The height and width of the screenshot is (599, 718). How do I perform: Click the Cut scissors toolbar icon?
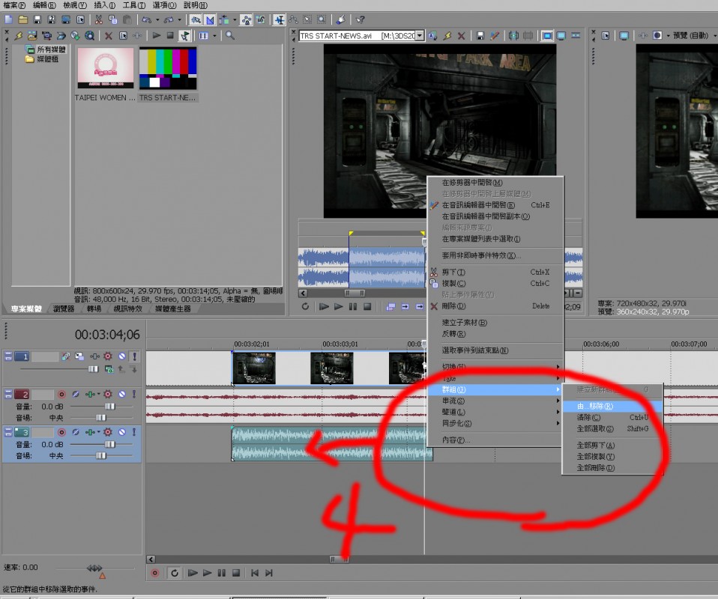click(98, 19)
